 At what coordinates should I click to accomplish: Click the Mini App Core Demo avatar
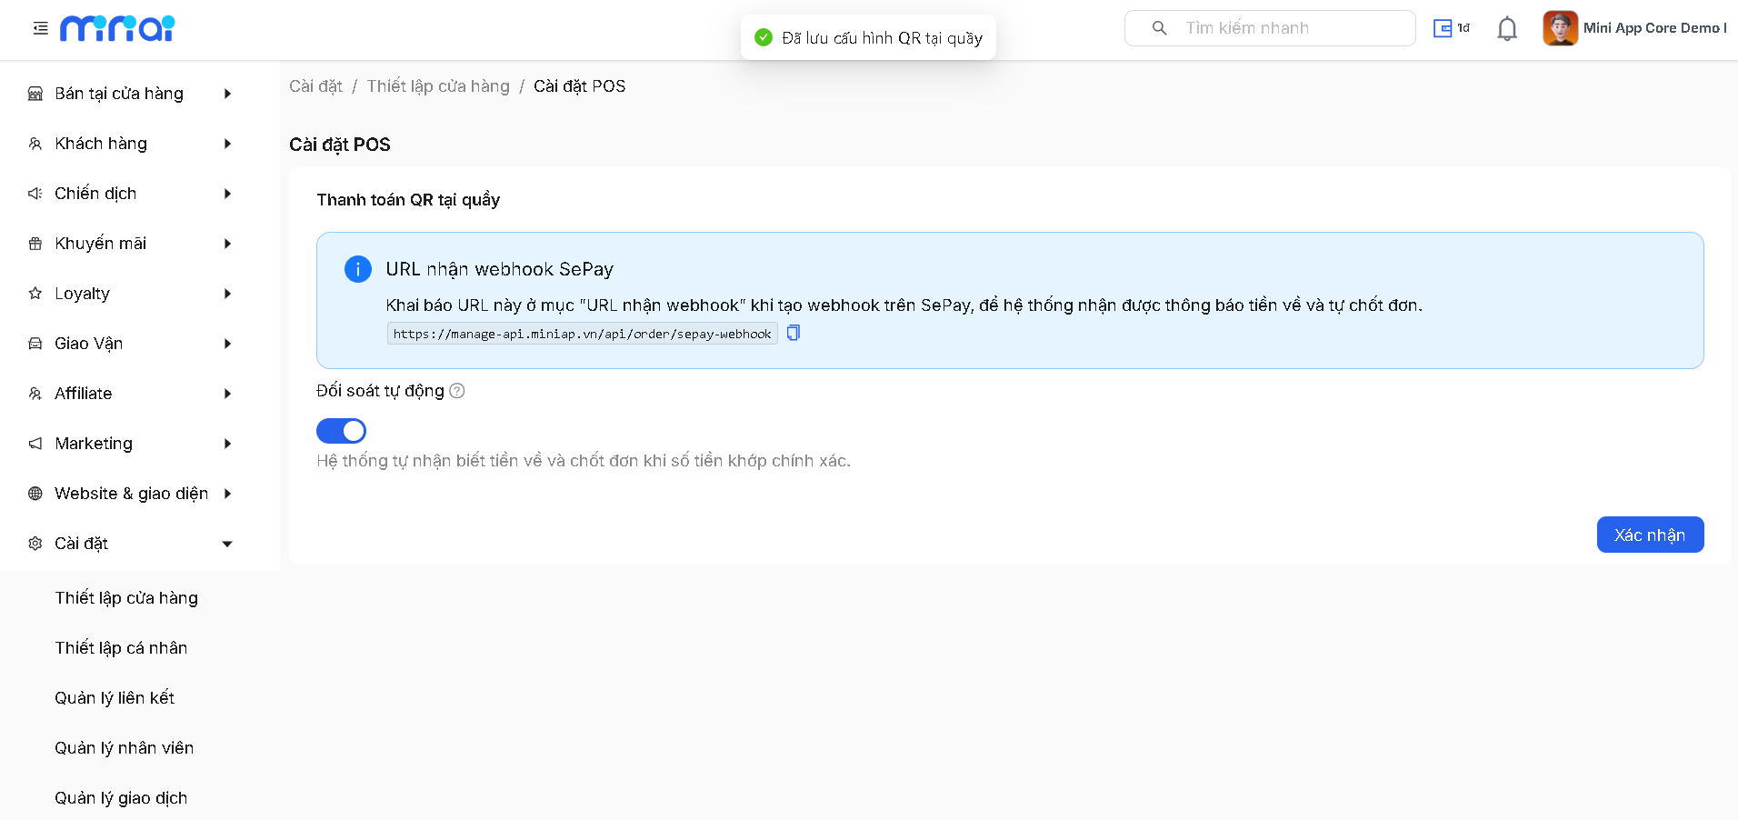click(1560, 28)
